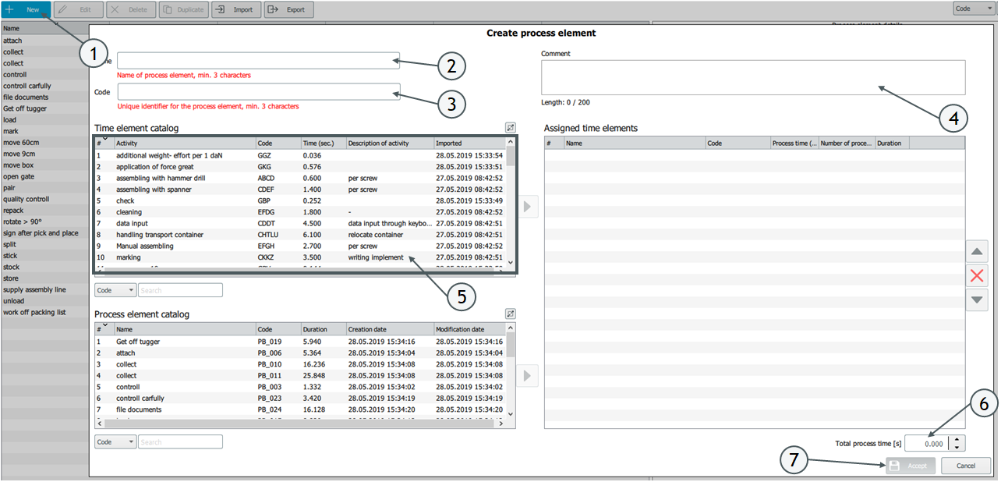Select the 'assembling with hammer drill' row
This screenshot has height=482, width=1001.
click(300, 178)
